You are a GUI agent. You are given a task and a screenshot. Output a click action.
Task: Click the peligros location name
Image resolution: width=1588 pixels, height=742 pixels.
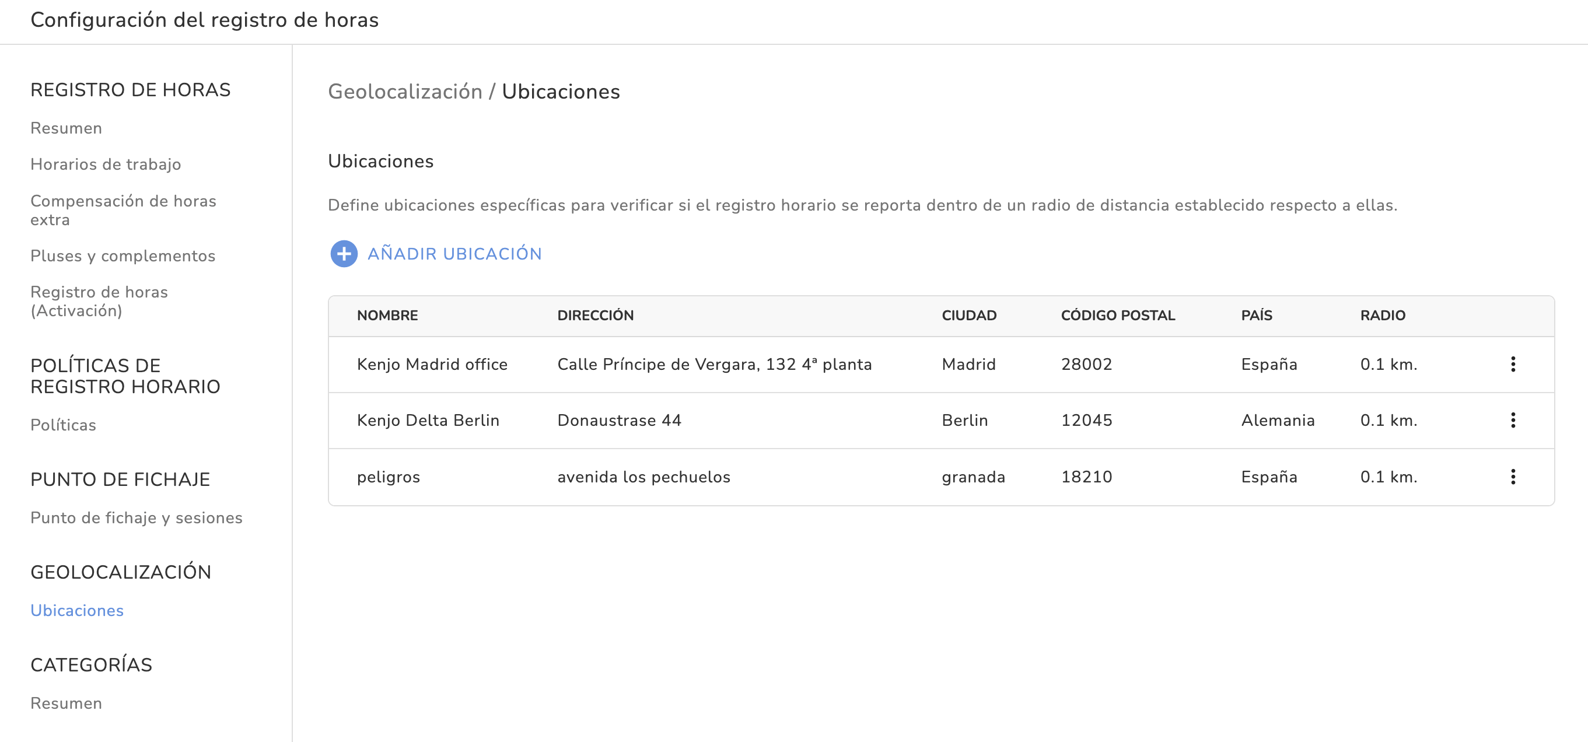(389, 477)
